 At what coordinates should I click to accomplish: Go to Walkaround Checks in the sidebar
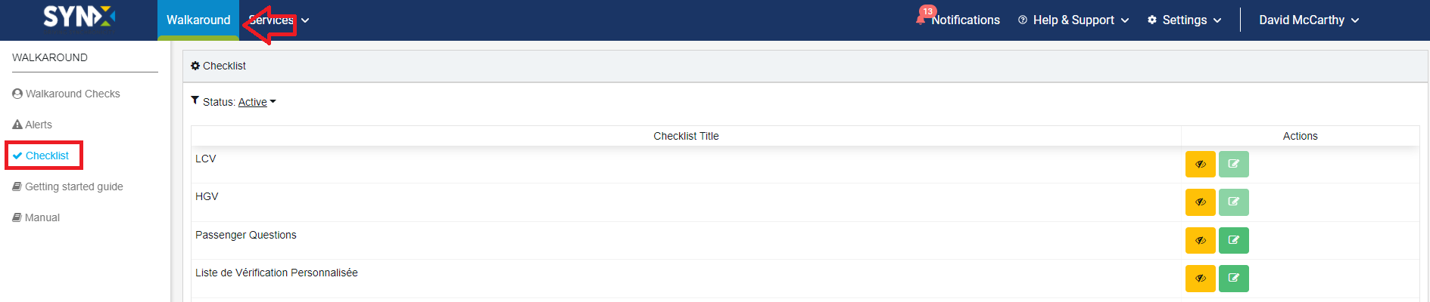(x=66, y=94)
